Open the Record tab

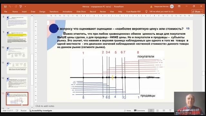click(93, 12)
